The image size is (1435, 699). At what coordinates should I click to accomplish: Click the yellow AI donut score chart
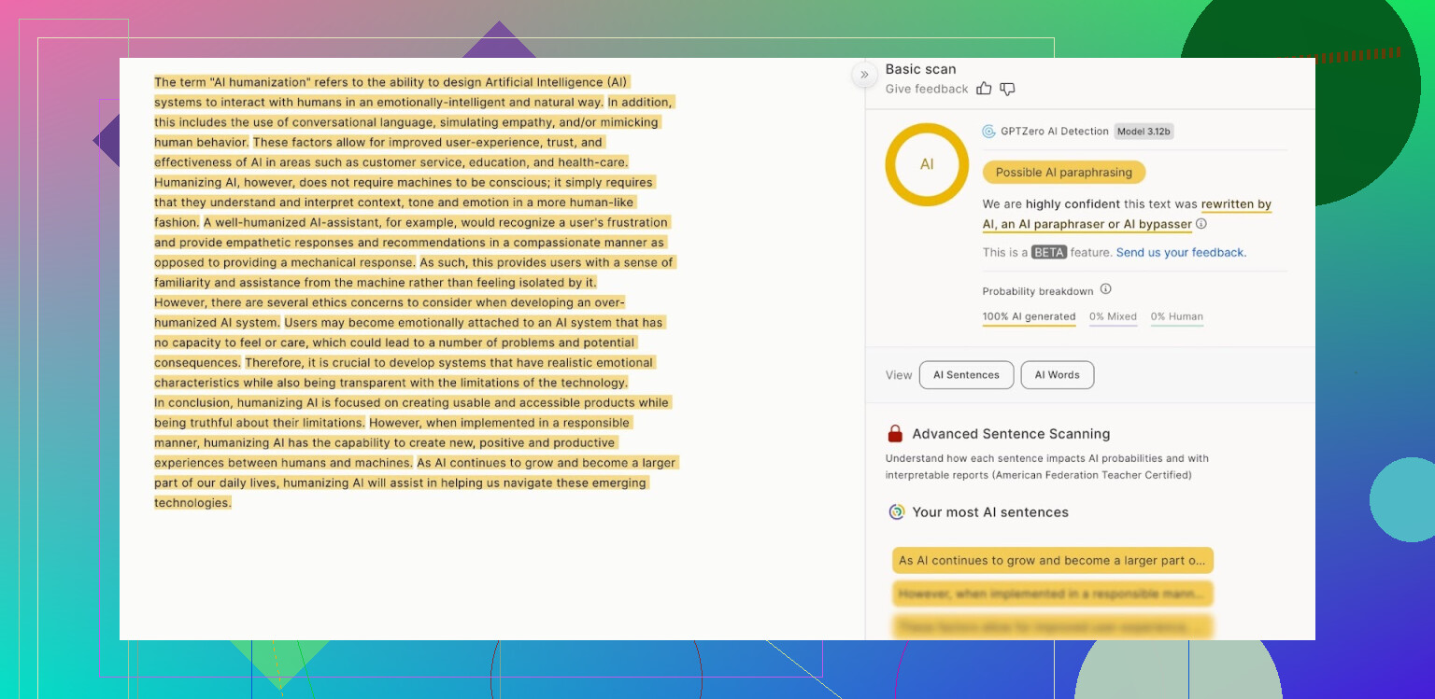pyautogui.click(x=927, y=164)
